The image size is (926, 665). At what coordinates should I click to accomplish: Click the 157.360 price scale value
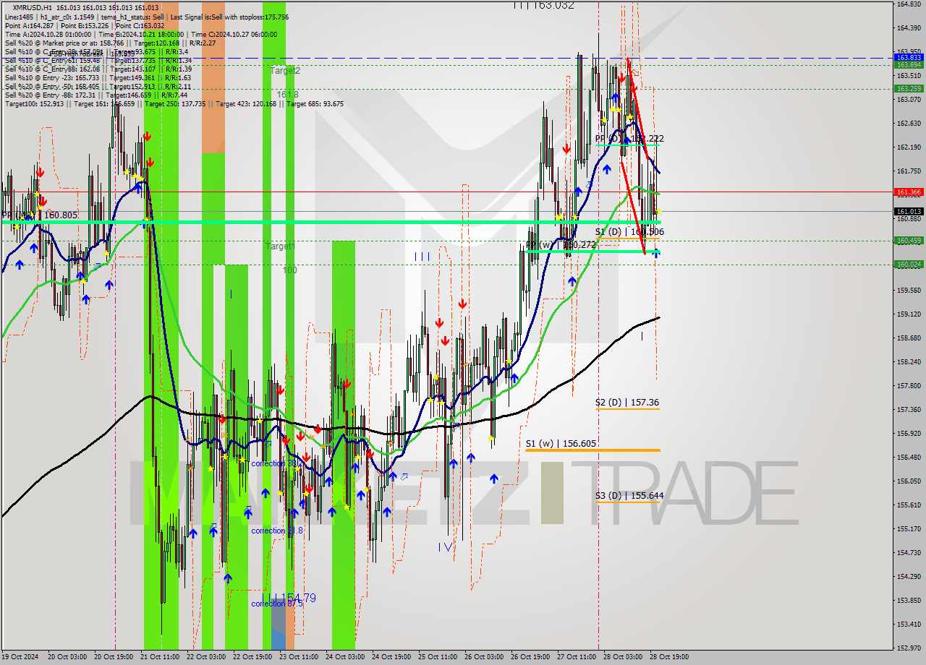click(x=909, y=410)
